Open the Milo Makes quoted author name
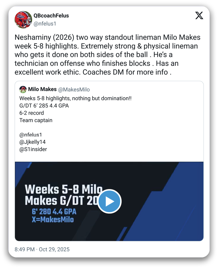The image size is (218, 268). click(x=42, y=89)
